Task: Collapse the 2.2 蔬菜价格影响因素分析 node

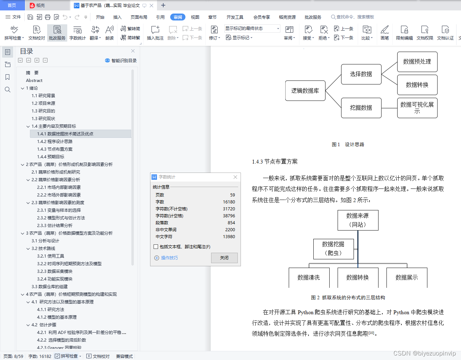Action: click(x=28, y=180)
